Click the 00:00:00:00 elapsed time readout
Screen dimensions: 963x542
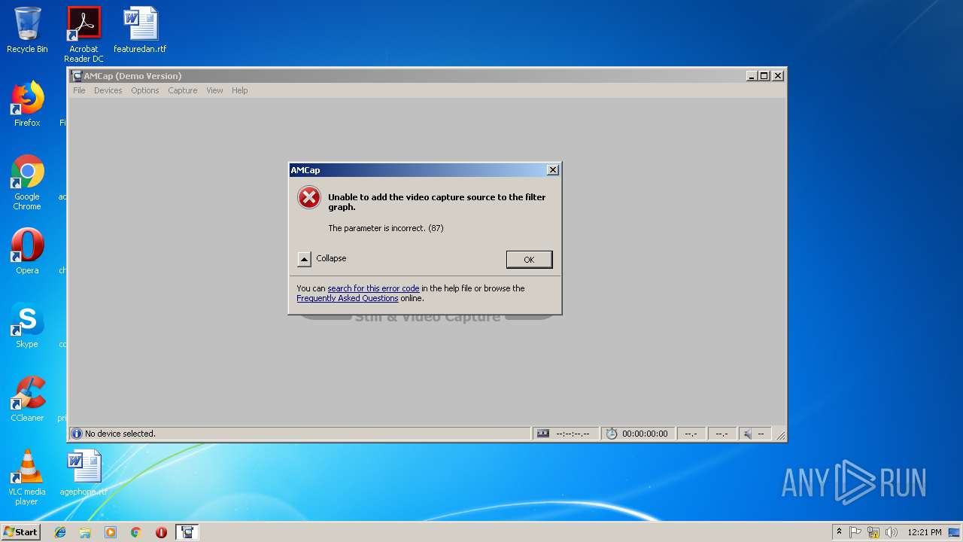(645, 434)
